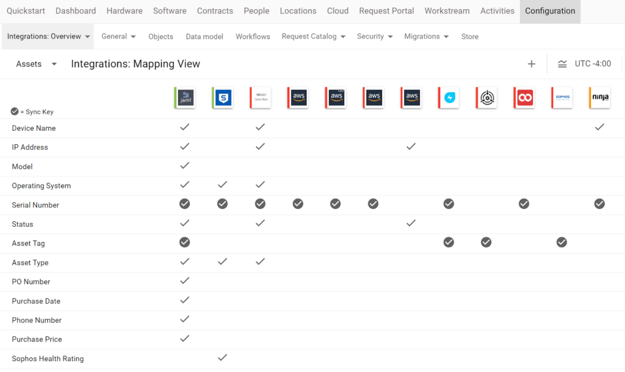Open the Activities tab
This screenshot has height=372, width=625.
497,11
